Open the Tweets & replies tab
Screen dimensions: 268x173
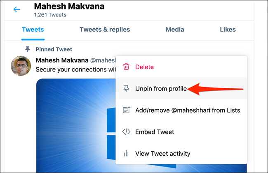(105, 30)
